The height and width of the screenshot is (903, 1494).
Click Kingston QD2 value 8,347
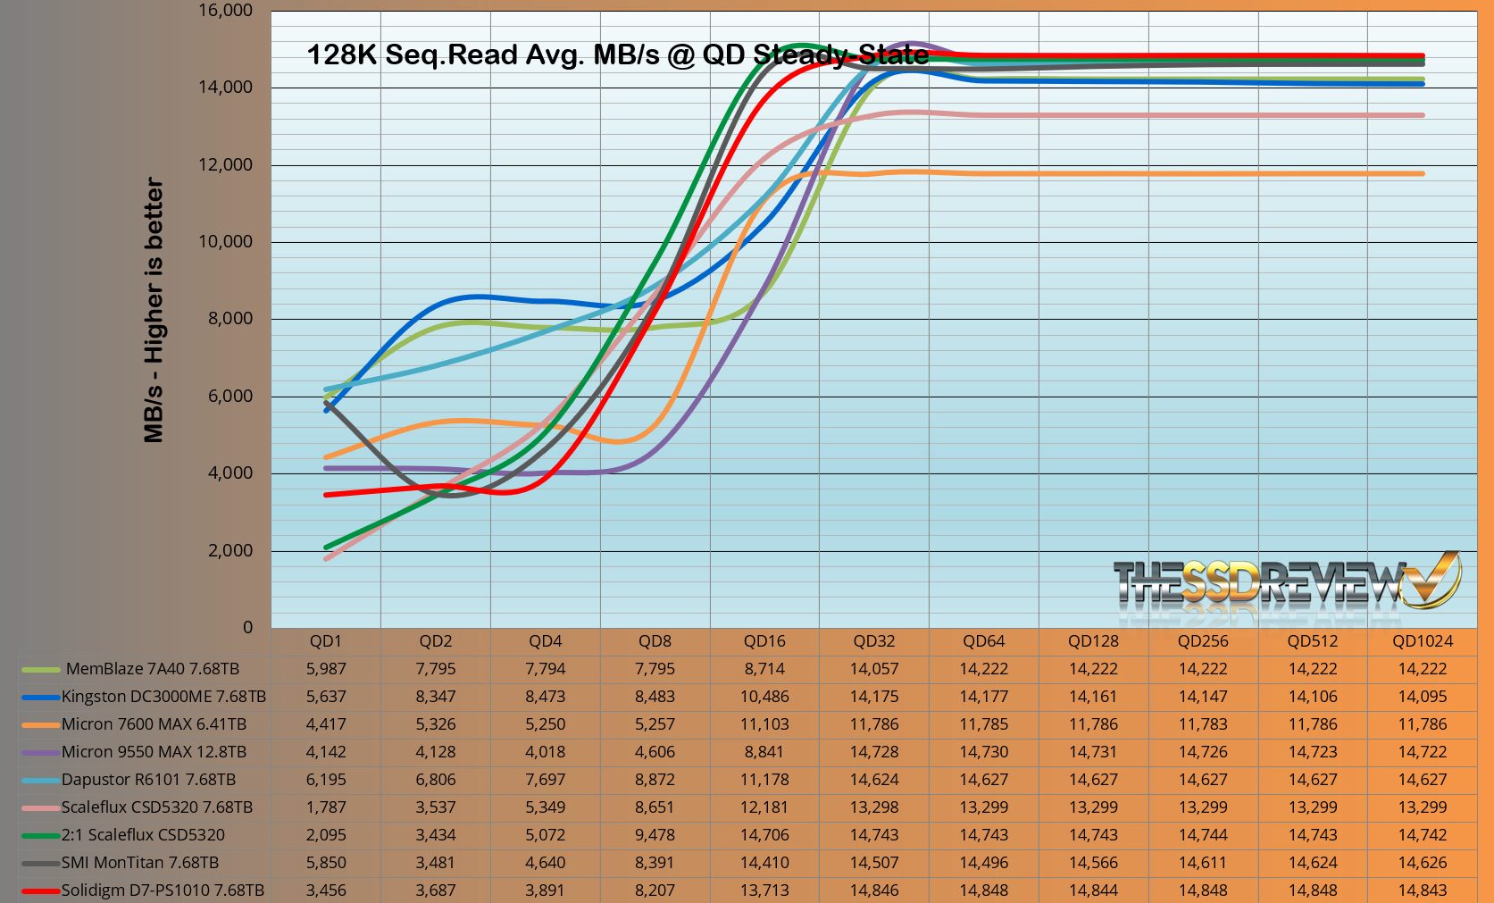pos(436,697)
